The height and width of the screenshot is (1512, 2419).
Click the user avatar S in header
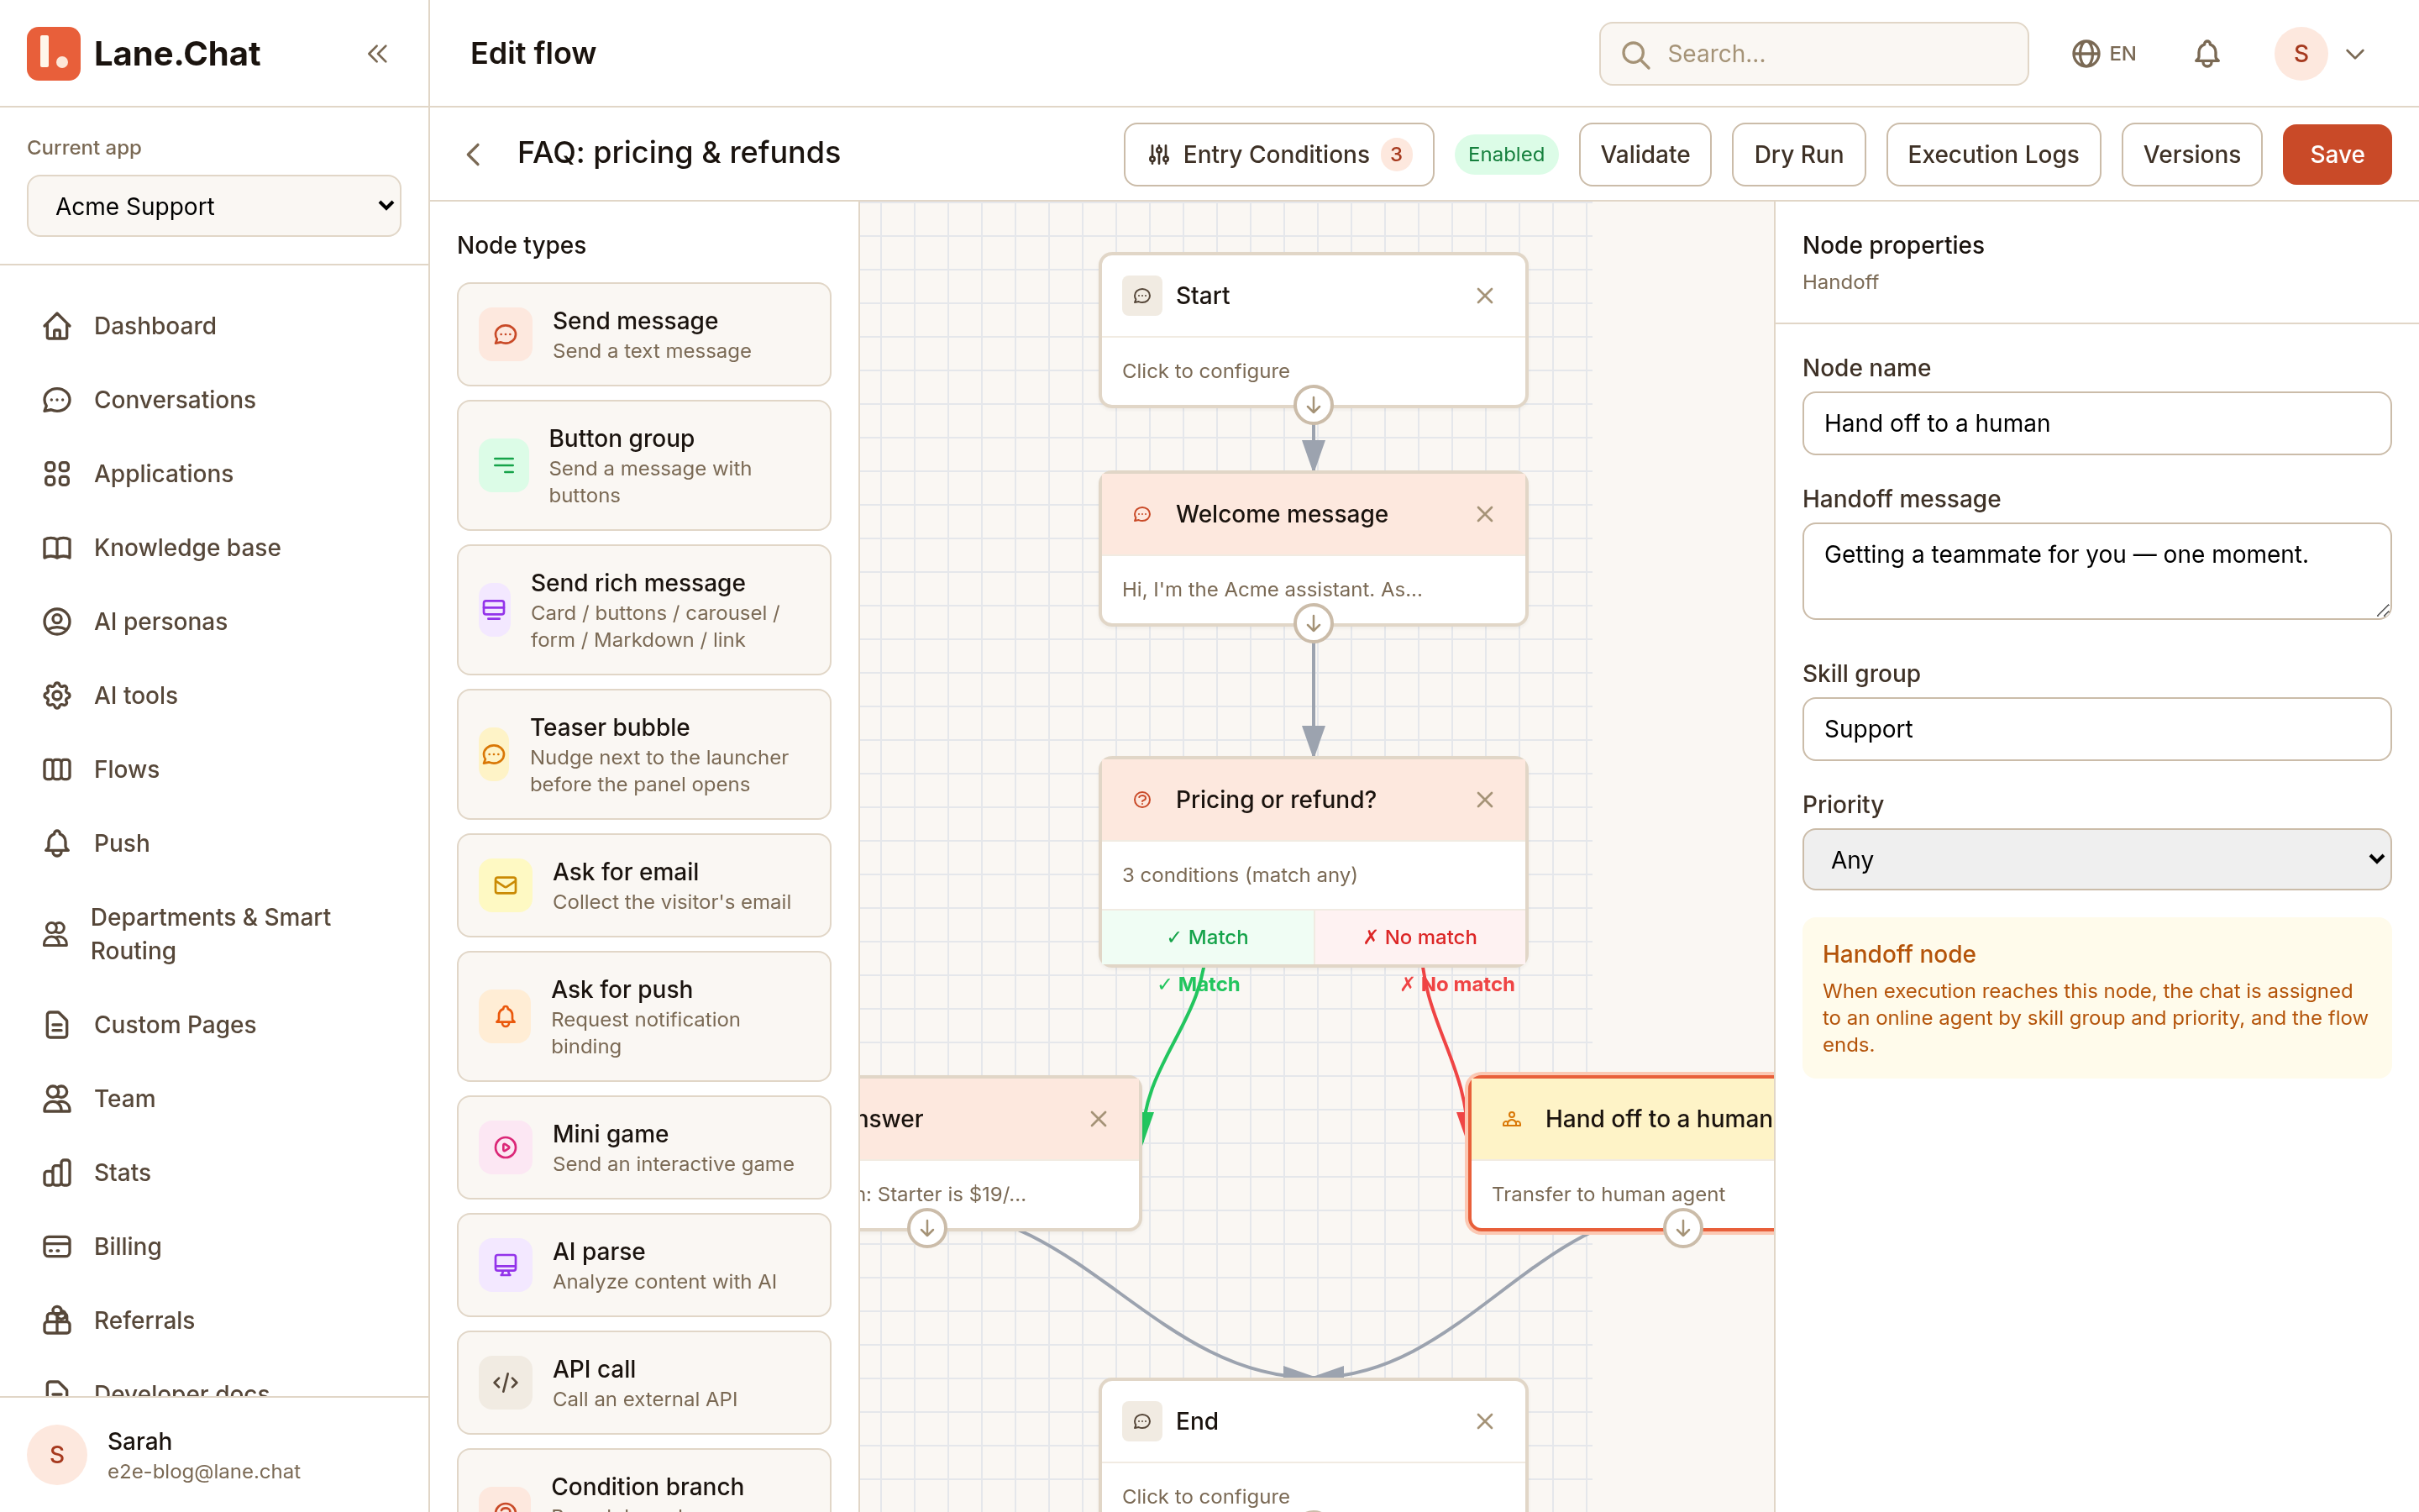pyautogui.click(x=2301, y=54)
